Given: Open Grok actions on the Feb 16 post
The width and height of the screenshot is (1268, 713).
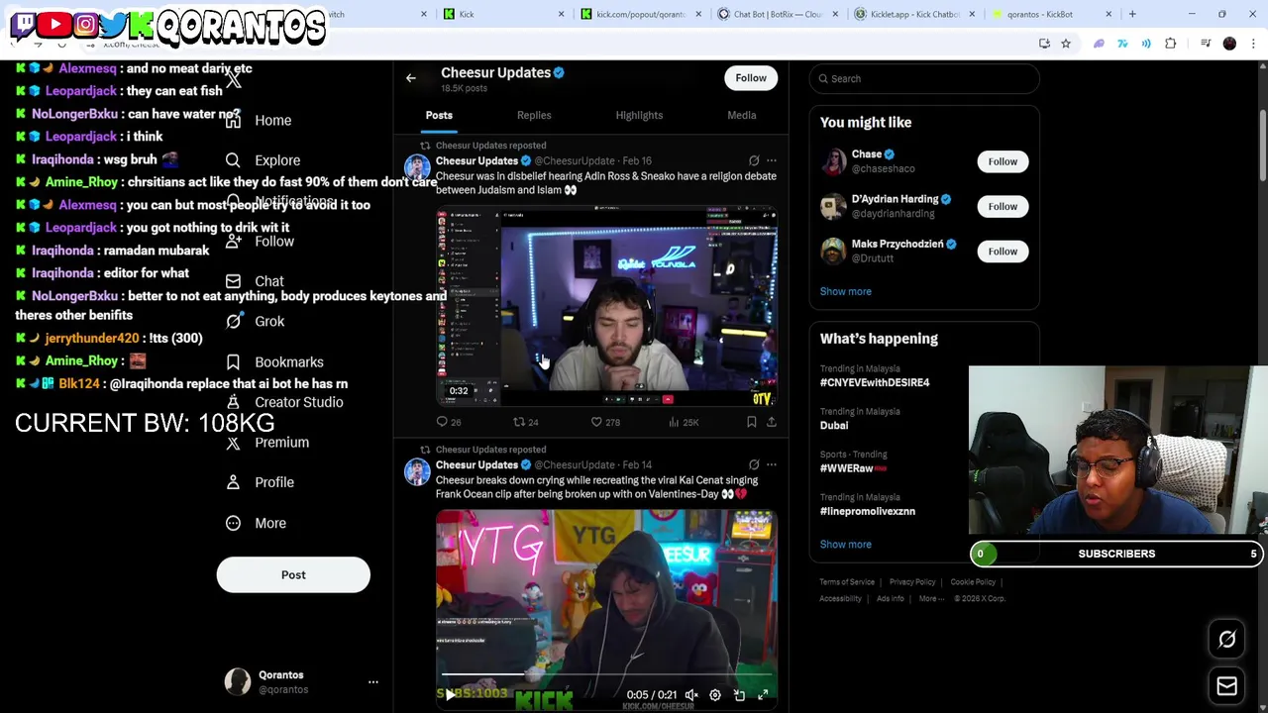Looking at the screenshot, I should point(754,160).
